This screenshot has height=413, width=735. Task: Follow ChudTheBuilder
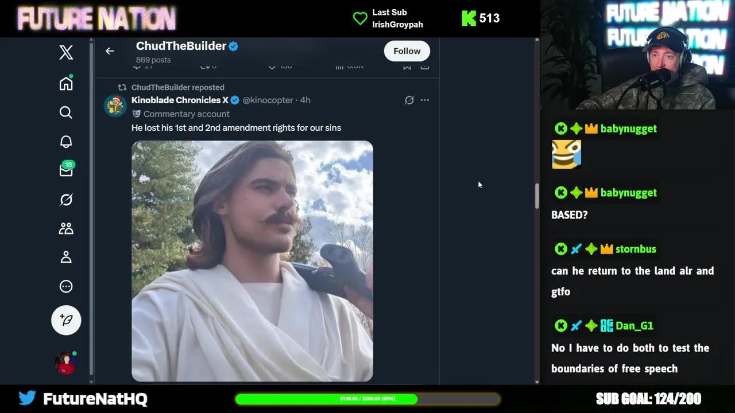tap(407, 51)
